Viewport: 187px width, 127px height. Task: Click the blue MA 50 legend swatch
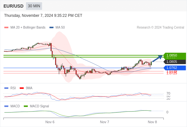[51, 28]
